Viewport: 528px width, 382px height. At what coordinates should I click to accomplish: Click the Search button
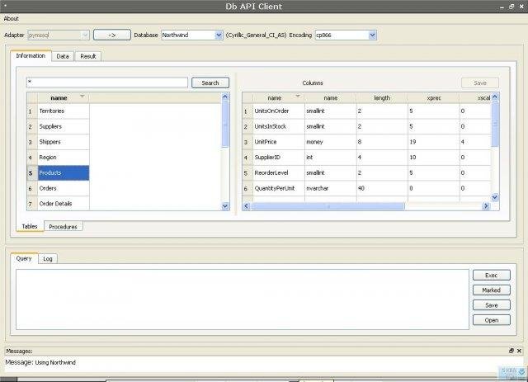[x=210, y=83]
